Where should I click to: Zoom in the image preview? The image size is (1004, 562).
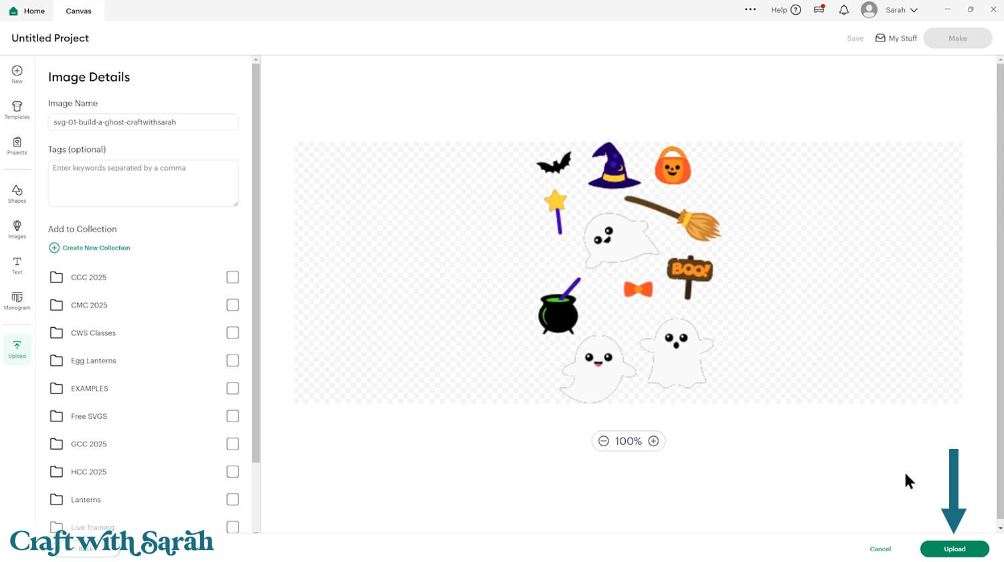pos(653,441)
